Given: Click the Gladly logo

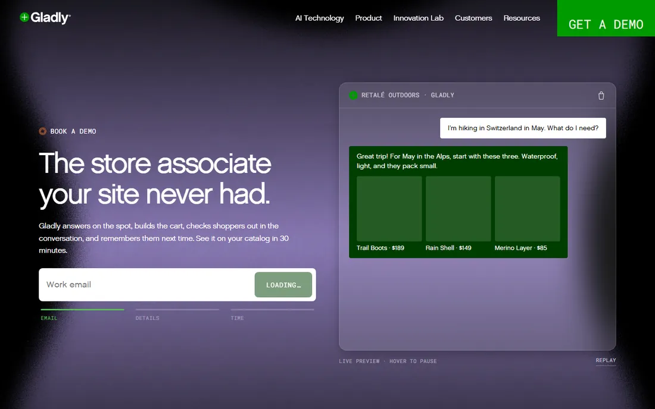Looking at the screenshot, I should [x=45, y=17].
